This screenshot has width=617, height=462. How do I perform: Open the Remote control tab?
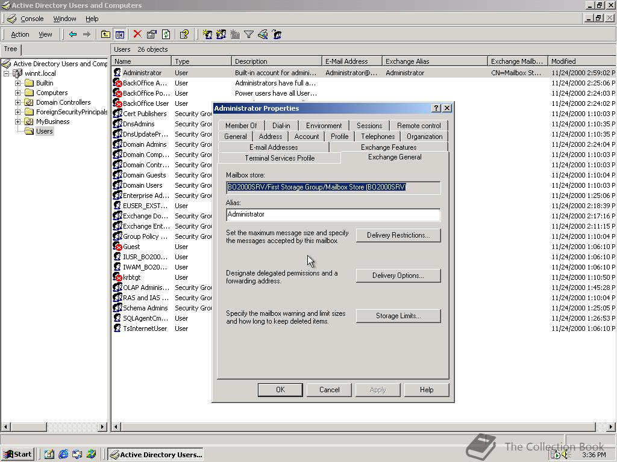pyautogui.click(x=419, y=125)
